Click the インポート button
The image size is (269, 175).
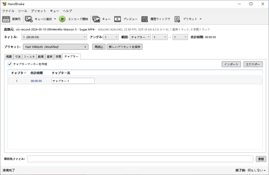(x=231, y=64)
